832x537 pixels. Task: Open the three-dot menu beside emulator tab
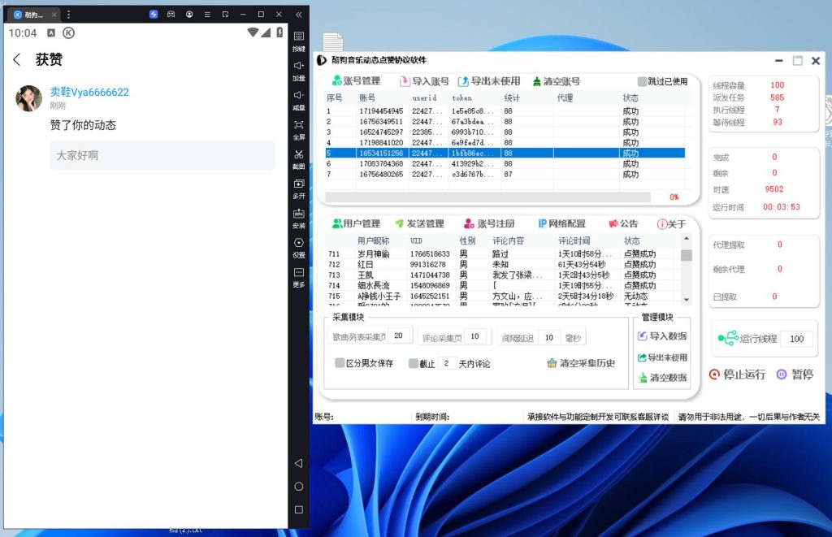(68, 15)
